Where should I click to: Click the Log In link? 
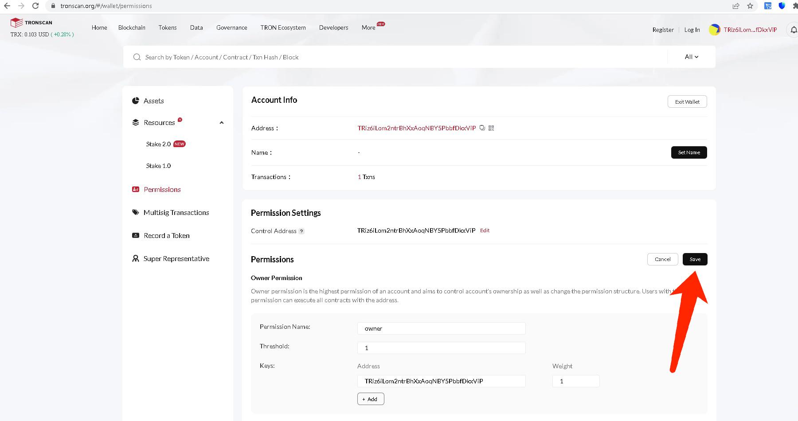(692, 30)
